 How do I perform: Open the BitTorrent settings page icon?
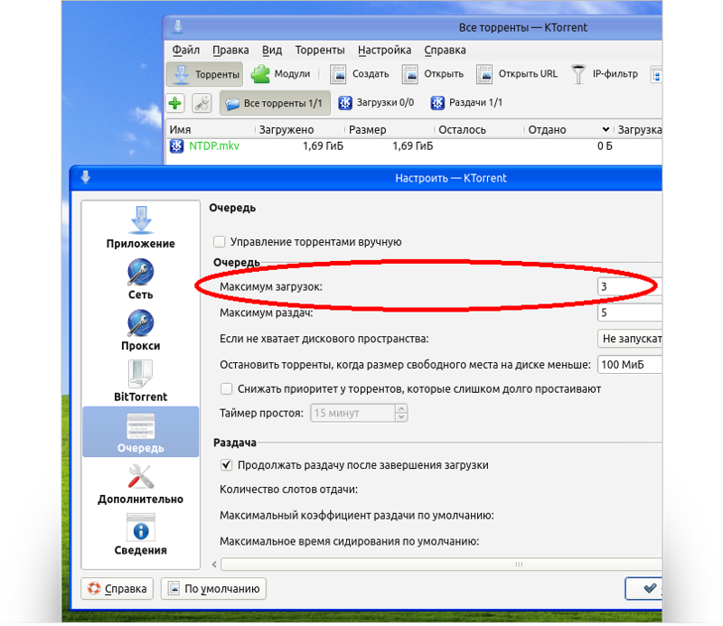click(141, 373)
